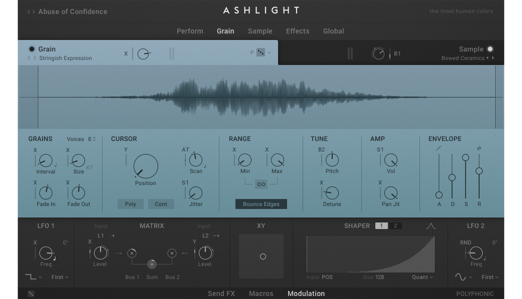Open the randomize options dropdown arrow in Grain header
The image size is (522, 299).
pyautogui.click(x=269, y=53)
